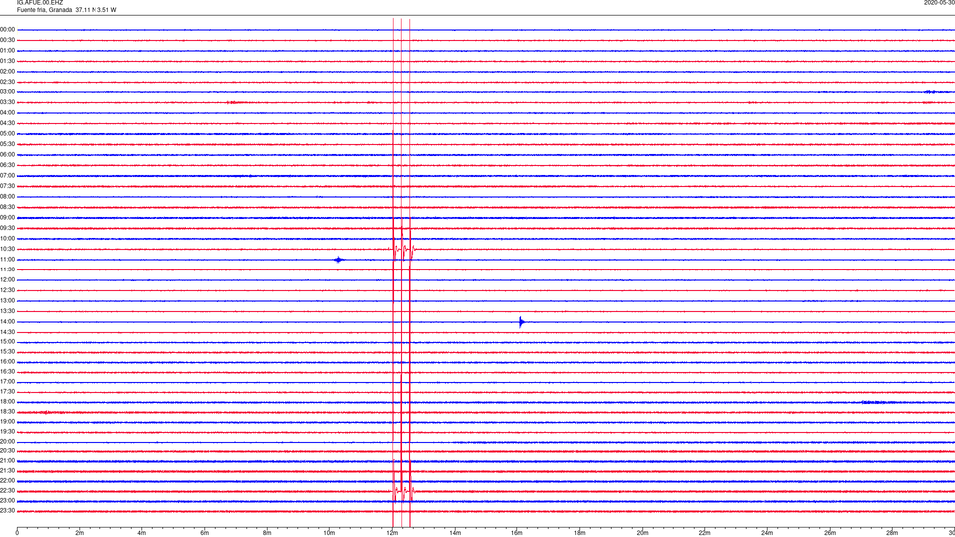
Task: Click the 00:00 row time label
Action: point(7,29)
